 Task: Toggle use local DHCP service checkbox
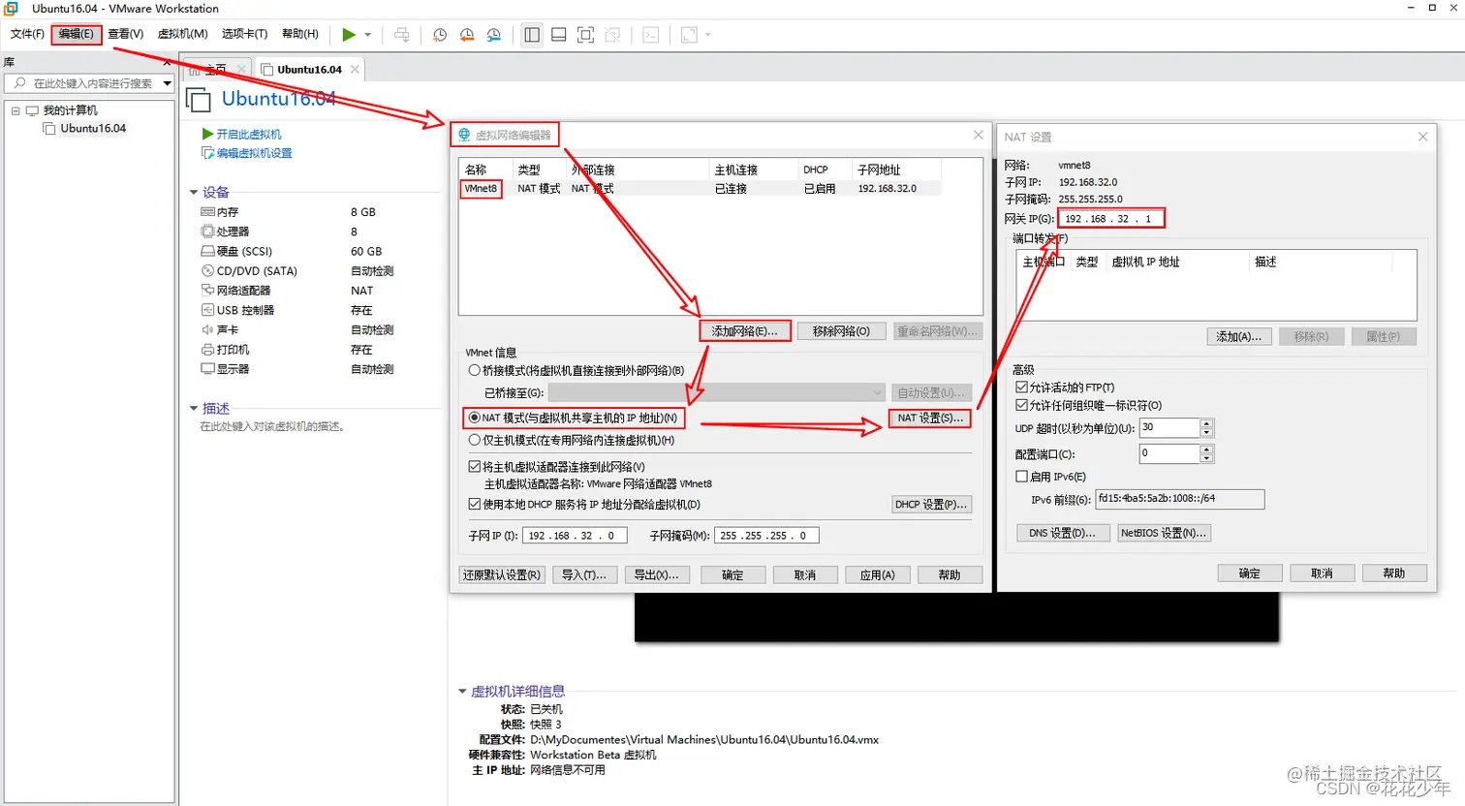point(474,504)
